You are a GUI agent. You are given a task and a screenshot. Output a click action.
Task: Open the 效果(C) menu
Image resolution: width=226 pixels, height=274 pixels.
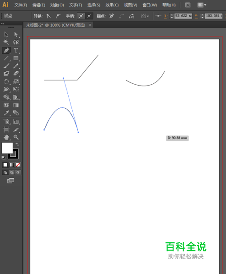[112, 5]
